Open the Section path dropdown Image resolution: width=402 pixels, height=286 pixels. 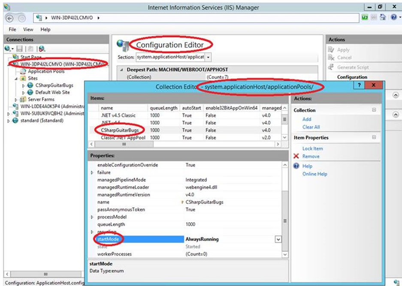(209, 57)
